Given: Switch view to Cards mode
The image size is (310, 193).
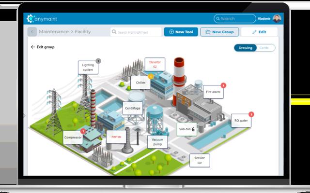Looking at the screenshot, I should tap(264, 48).
